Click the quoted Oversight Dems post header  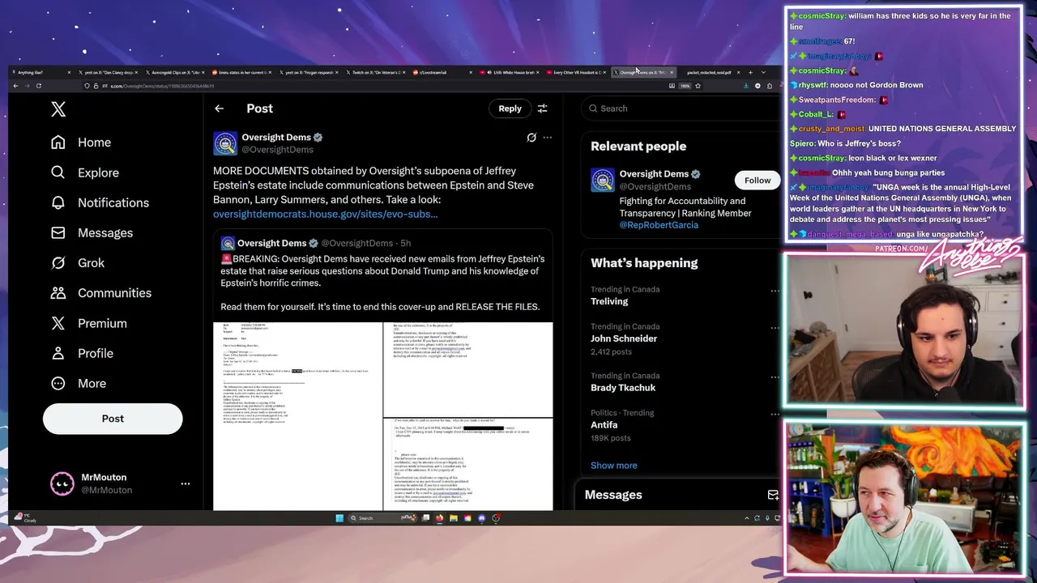tap(316, 243)
